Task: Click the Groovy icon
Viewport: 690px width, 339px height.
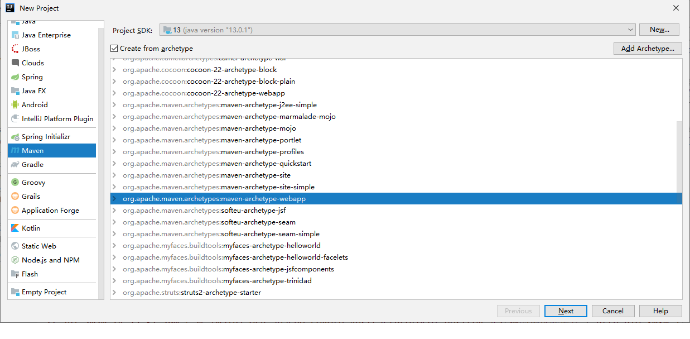Action: tap(15, 183)
